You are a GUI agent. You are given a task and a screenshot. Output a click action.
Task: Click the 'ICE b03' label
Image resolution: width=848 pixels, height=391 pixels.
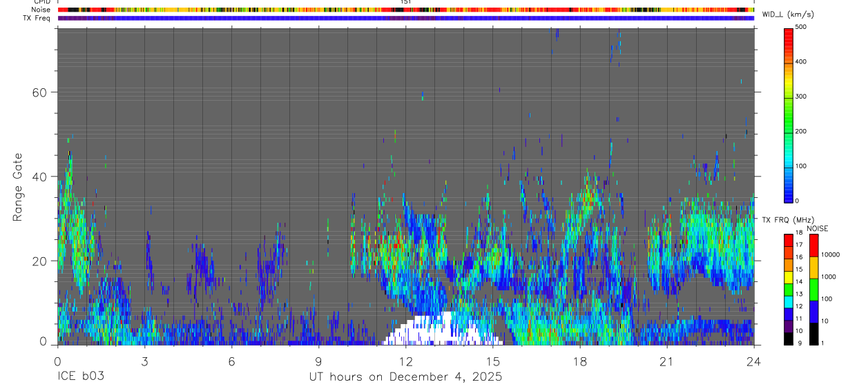80,377
